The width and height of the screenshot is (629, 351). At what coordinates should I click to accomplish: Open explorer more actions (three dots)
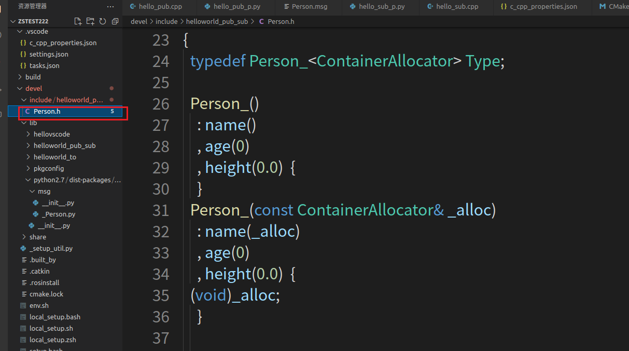click(110, 6)
